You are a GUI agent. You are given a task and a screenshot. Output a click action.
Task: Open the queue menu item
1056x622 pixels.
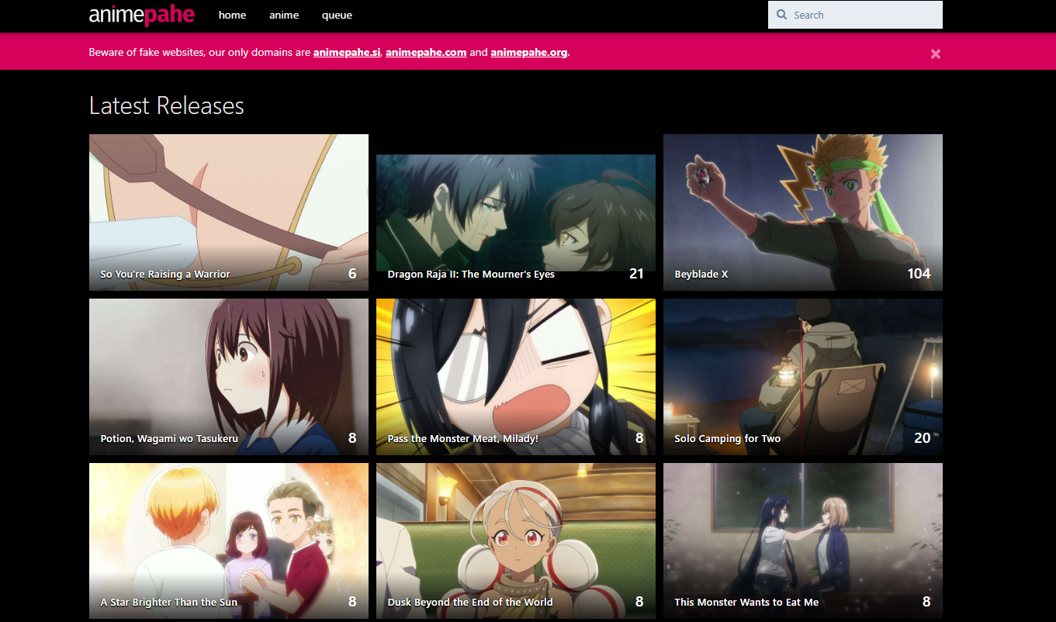pyautogui.click(x=337, y=15)
